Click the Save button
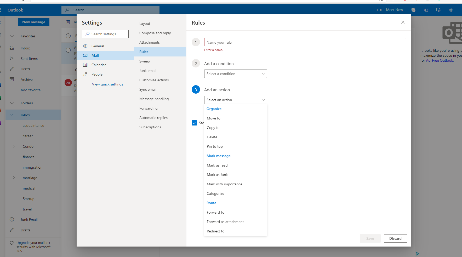The width and height of the screenshot is (462, 257). [x=370, y=238]
